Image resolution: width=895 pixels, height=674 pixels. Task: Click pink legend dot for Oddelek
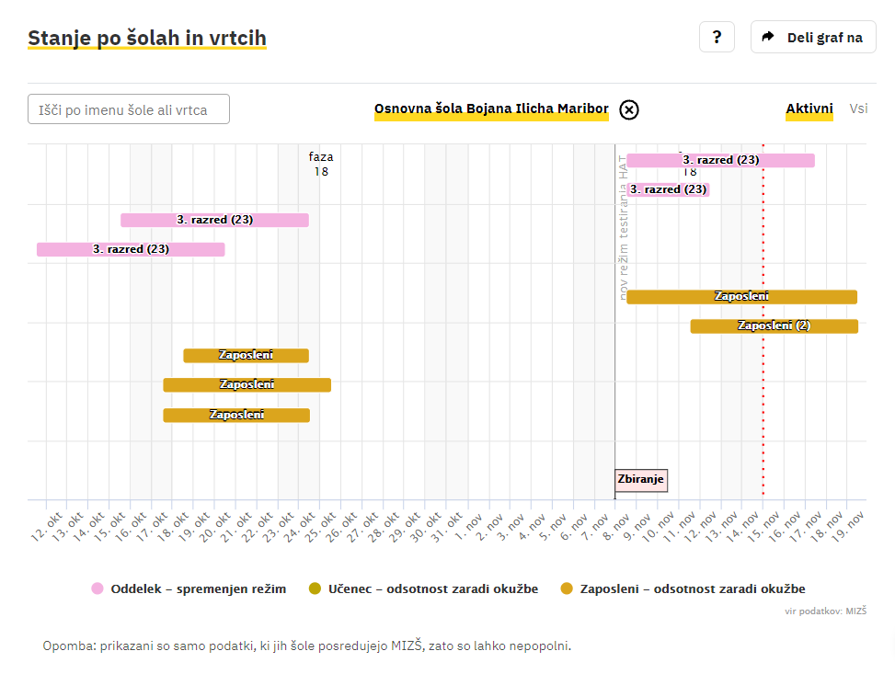[x=98, y=588]
